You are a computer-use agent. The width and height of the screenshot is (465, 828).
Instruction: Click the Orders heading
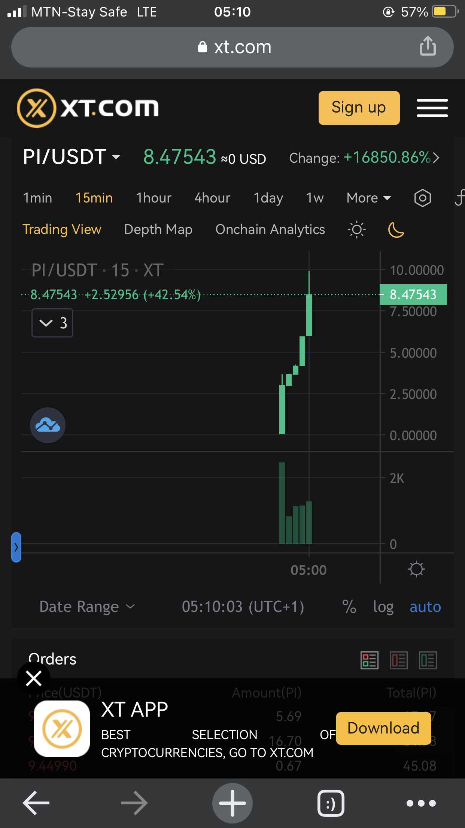[52, 659]
